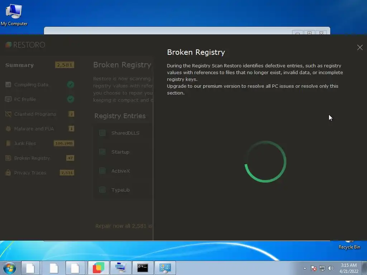Image resolution: width=367 pixels, height=275 pixels.
Task: Click the Crashed Programs icon
Action: point(8,114)
